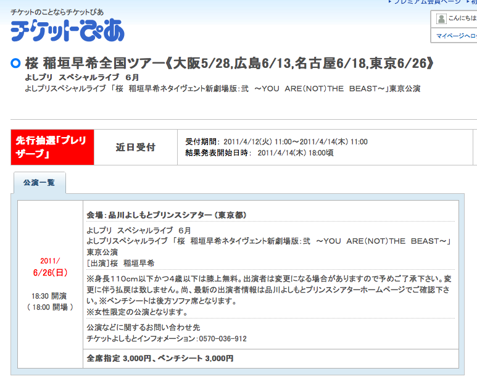Click the ( 18:00 開場 ) text
477x384 pixels.
coord(50,307)
